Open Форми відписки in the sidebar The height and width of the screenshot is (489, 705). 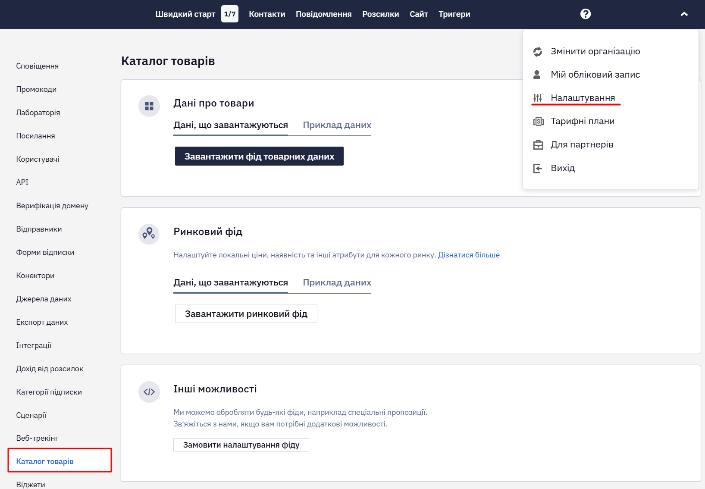(x=45, y=252)
